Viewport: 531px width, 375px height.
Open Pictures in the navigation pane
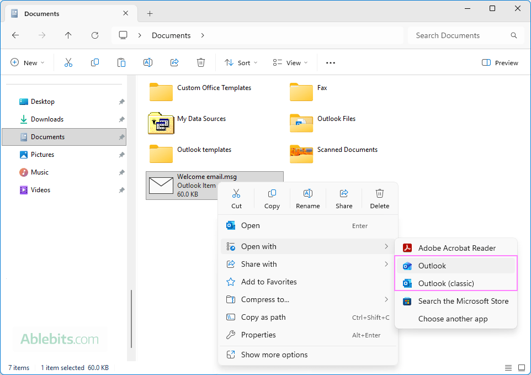43,155
